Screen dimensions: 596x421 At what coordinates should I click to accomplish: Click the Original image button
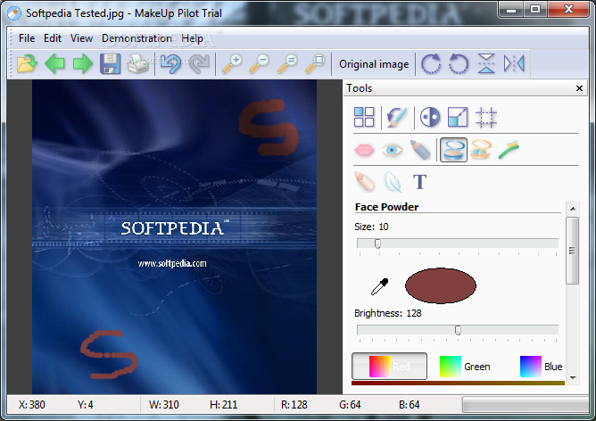(374, 64)
